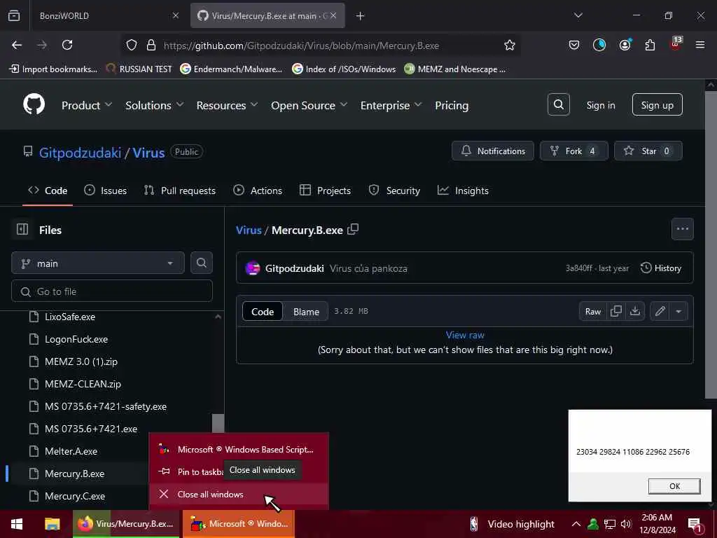717x538 pixels.
Task: Click the Raw button
Action: pos(593,311)
